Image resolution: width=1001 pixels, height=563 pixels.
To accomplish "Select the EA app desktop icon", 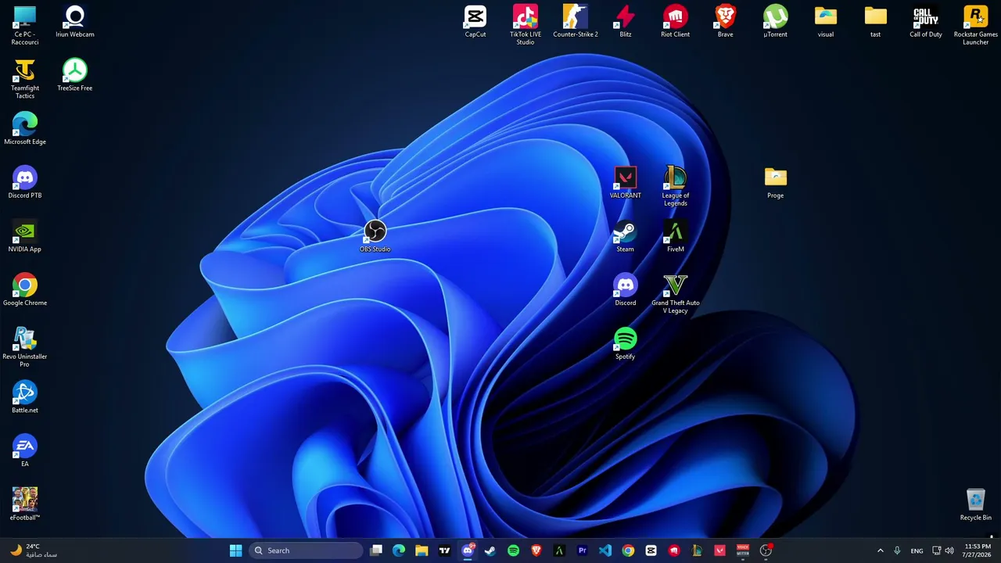I will pyautogui.click(x=25, y=450).
